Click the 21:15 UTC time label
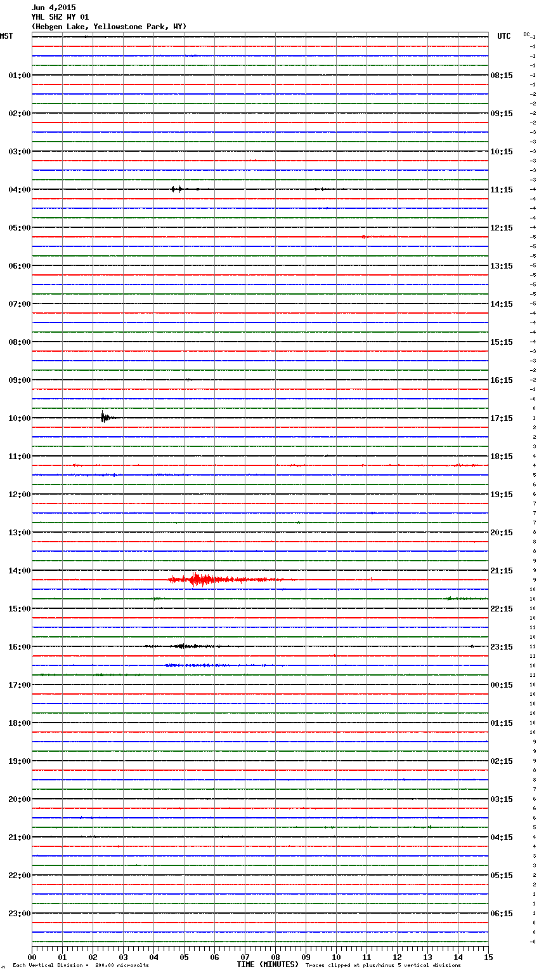 pyautogui.click(x=502, y=571)
